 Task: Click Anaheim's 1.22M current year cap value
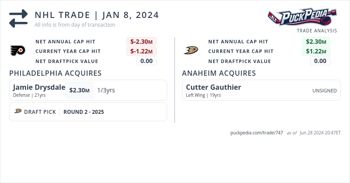point(316,51)
